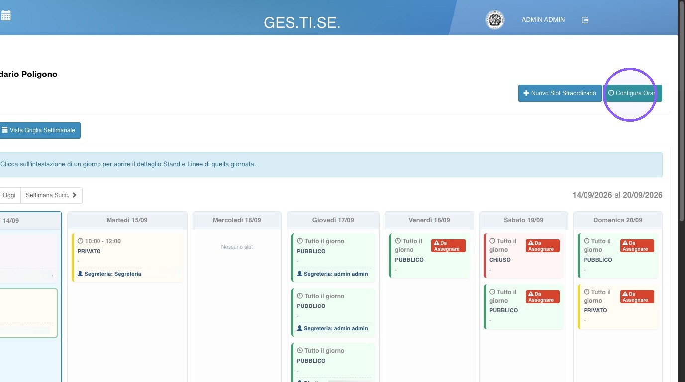Open Configura Orari button
685x382 pixels.
633,93
